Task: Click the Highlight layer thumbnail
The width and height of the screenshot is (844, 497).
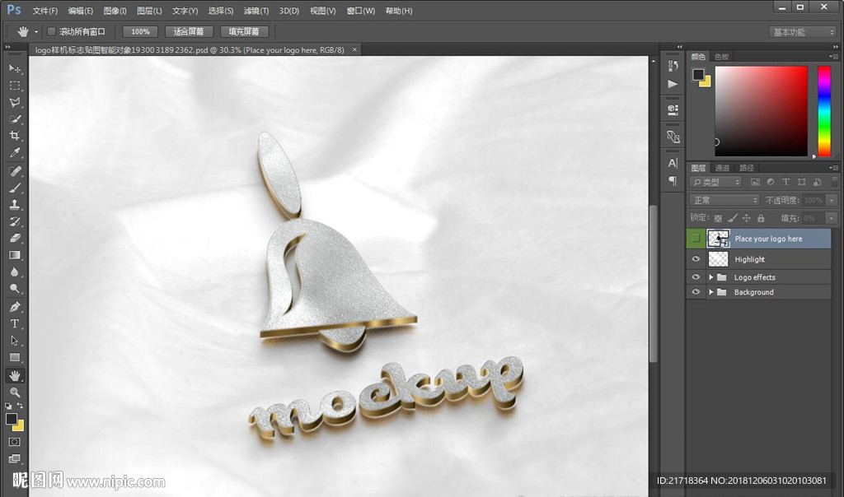Action: pyautogui.click(x=719, y=259)
